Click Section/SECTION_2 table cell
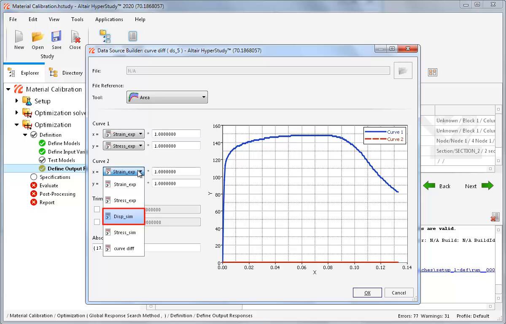 pos(466,151)
